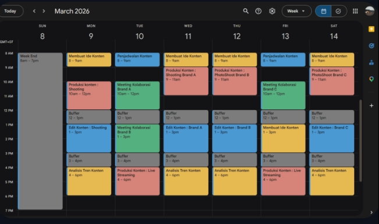Open the Meeting Kolaborasi Brand A event
This screenshot has width=379, height=224.
coord(137,95)
